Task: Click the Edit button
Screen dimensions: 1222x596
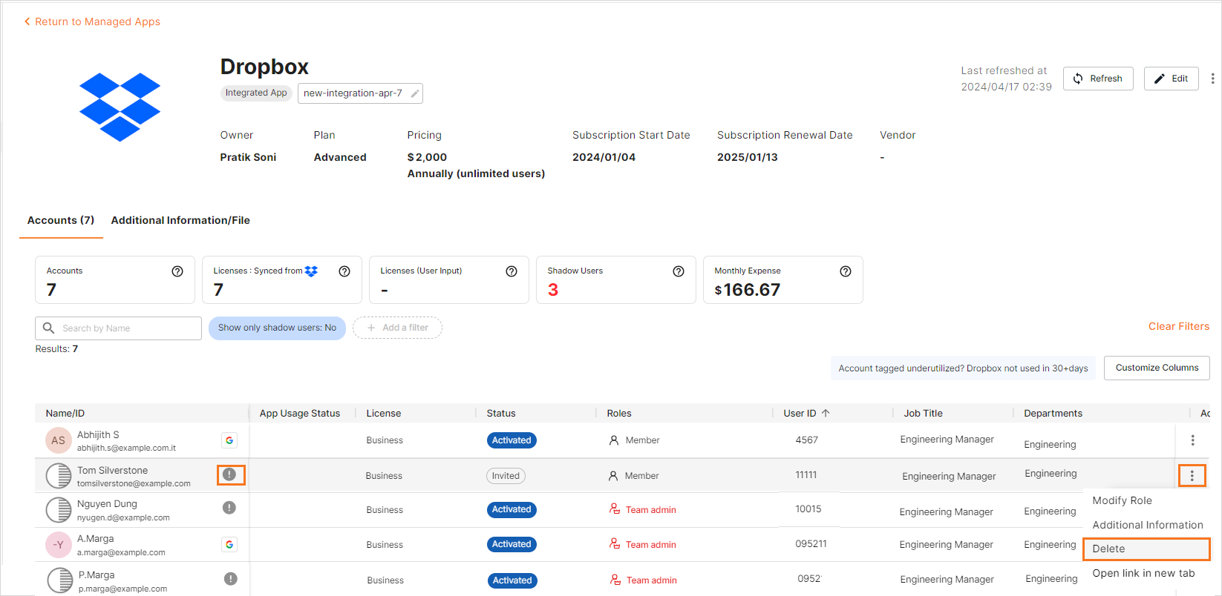Action: [1171, 79]
